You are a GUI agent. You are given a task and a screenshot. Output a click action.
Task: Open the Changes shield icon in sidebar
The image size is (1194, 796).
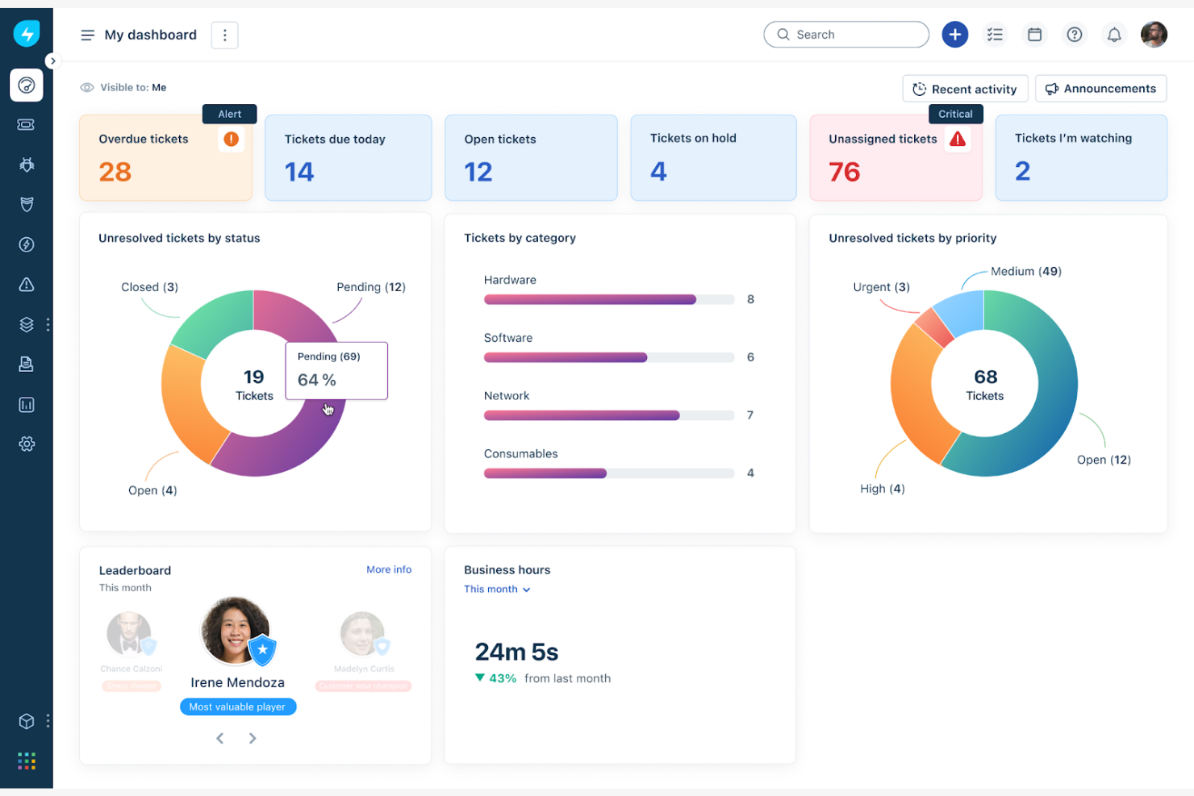coord(27,204)
